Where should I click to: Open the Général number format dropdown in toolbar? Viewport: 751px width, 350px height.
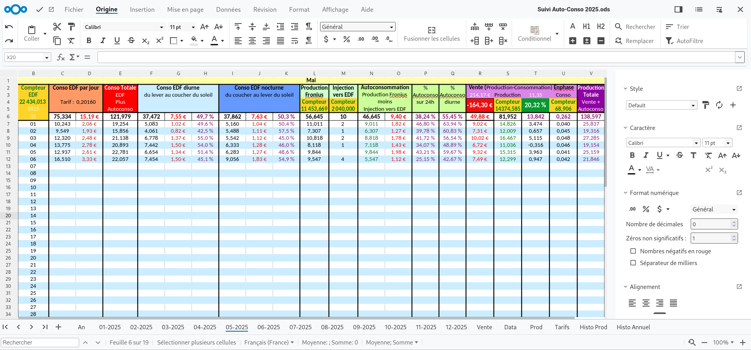[391, 27]
